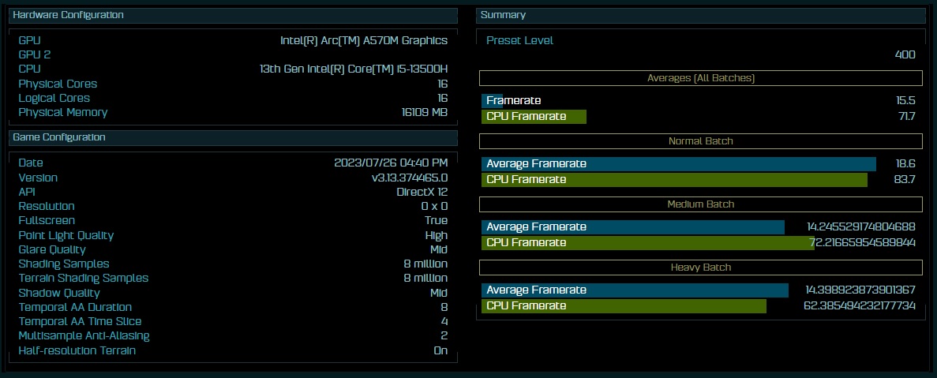Click Heavy Batch Average Framerate bar
Screen dimensions: 937x378
point(635,290)
